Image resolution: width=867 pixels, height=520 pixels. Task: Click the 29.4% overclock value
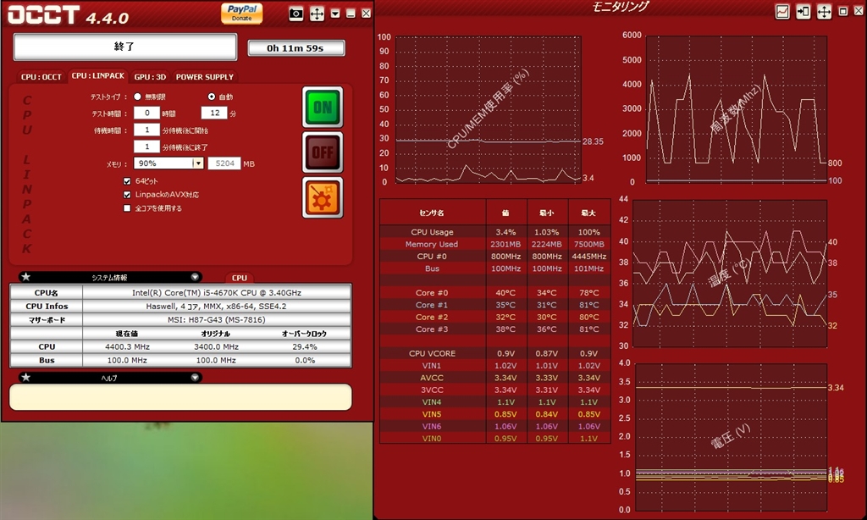[305, 347]
